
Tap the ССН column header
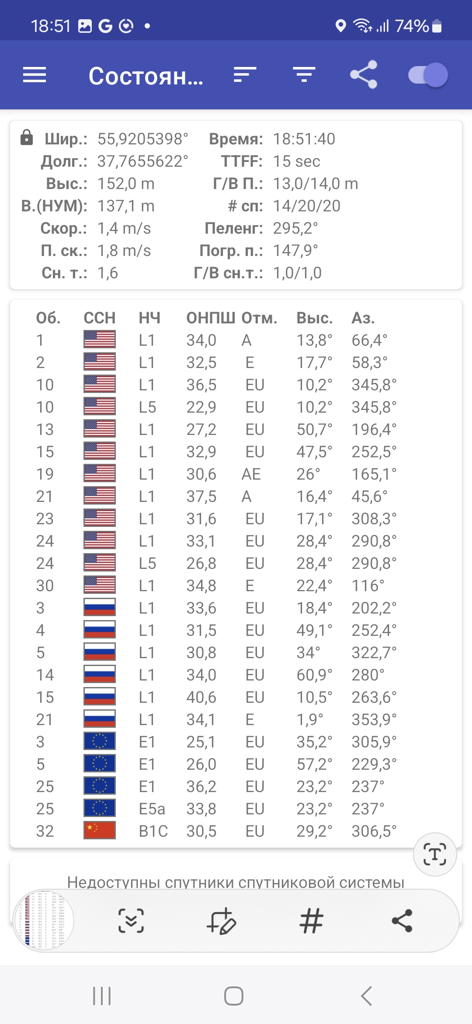100,318
